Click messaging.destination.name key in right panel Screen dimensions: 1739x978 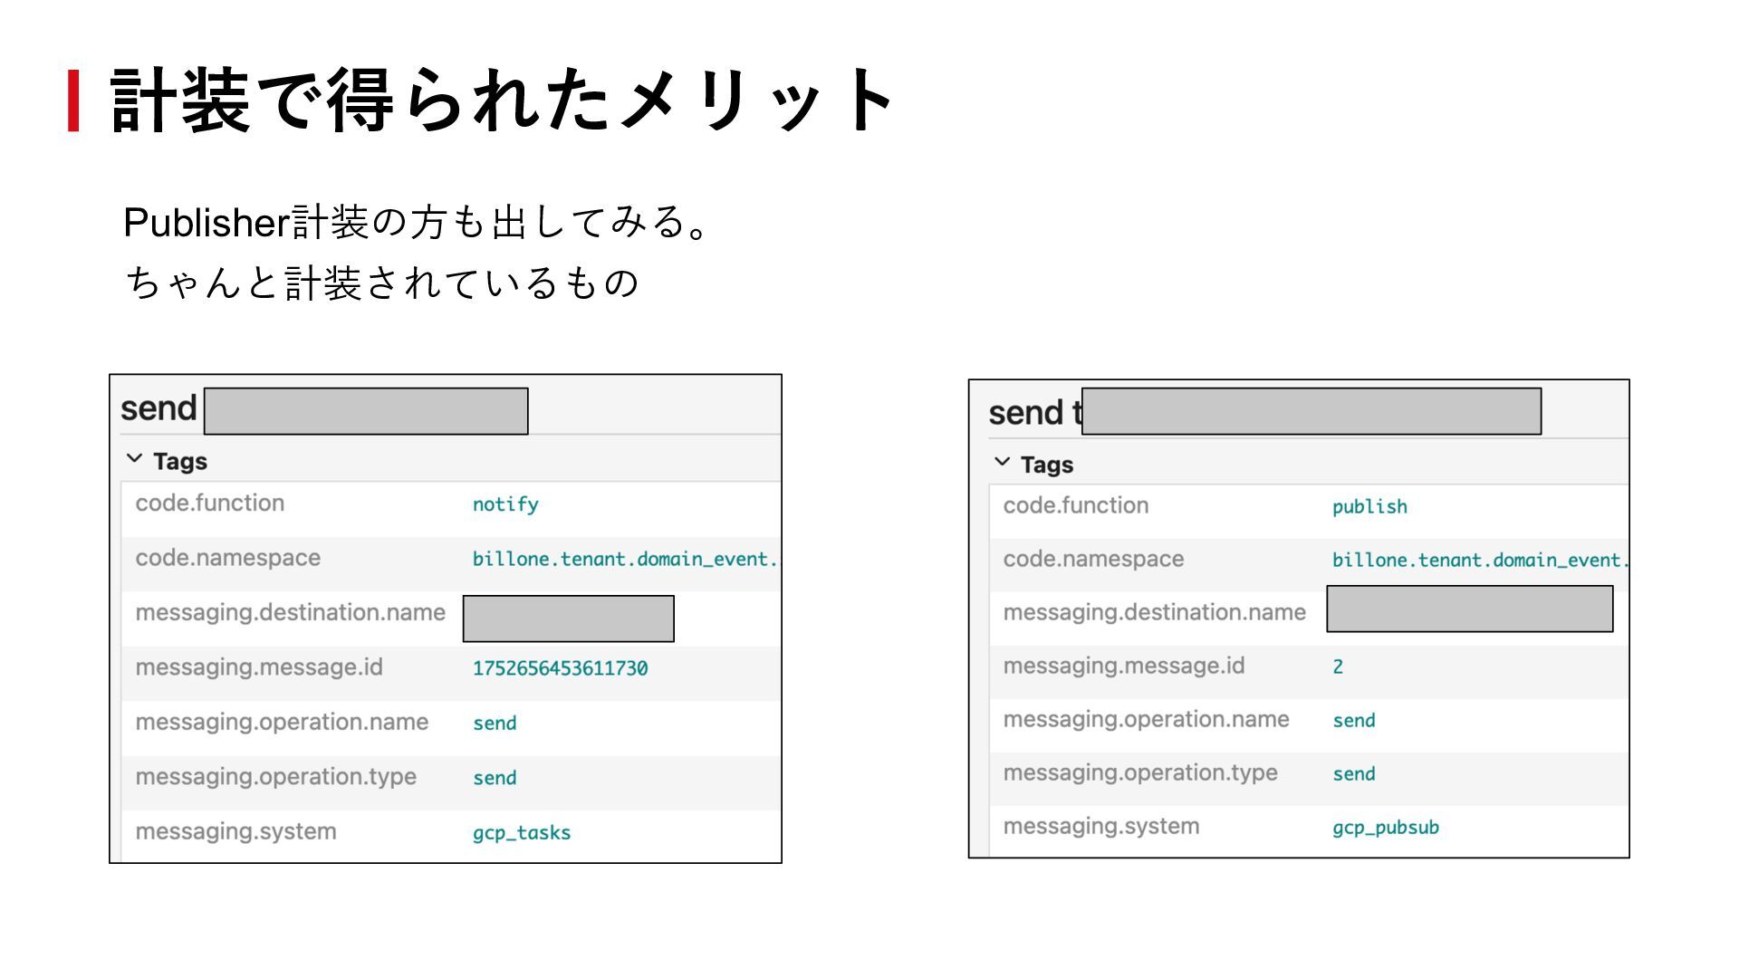coord(1154,613)
